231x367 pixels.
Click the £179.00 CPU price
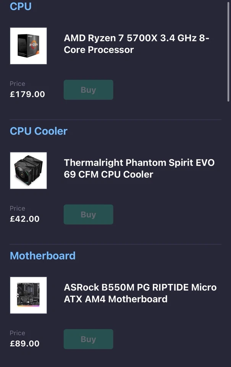click(27, 94)
